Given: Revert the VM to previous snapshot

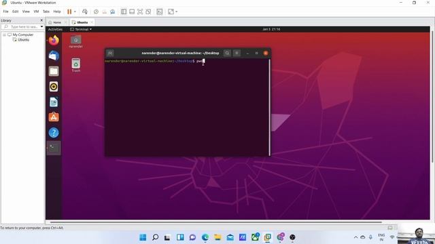Looking at the screenshot, I should [x=104, y=12].
